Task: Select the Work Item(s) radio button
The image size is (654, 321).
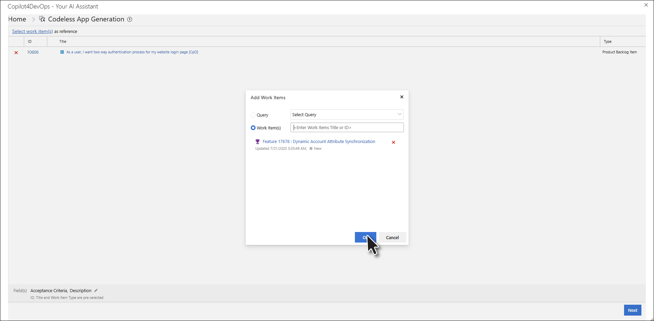Action: tap(253, 128)
